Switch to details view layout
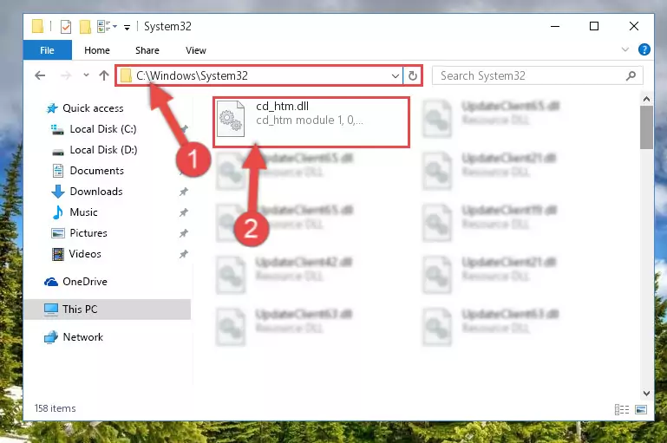Image resolution: width=667 pixels, height=443 pixels. pos(622,409)
